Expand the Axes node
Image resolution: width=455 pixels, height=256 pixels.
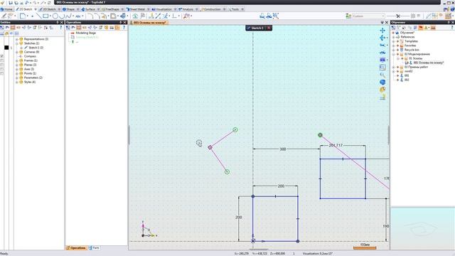pos(17,69)
